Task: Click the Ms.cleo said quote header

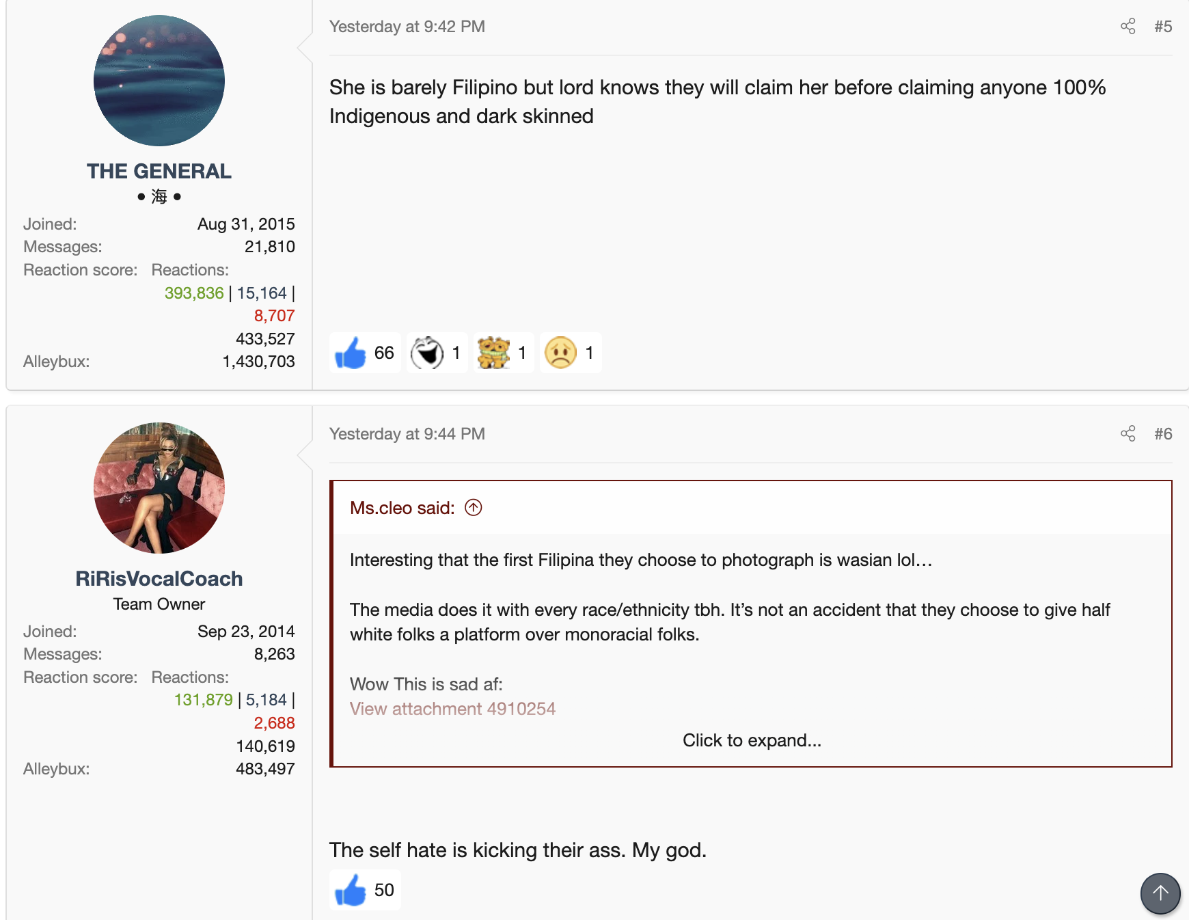Action: pyautogui.click(x=402, y=508)
